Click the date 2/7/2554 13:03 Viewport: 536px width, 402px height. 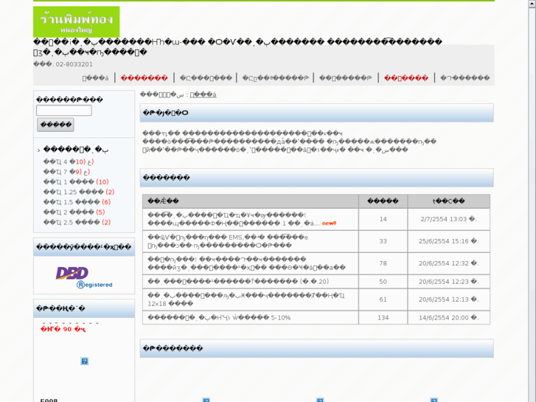(449, 219)
